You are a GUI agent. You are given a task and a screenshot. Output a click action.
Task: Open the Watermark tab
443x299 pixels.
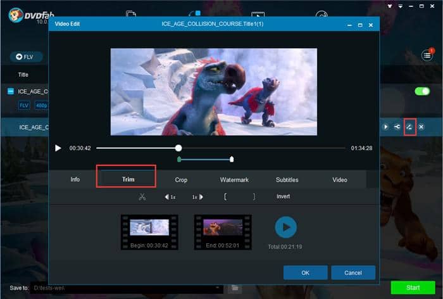(x=234, y=180)
